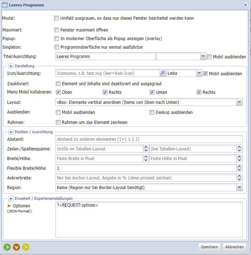Uncheck 'Unten' in Menü Mobil kollabieren
The width and height of the screenshot is (251, 255).
tap(152, 92)
